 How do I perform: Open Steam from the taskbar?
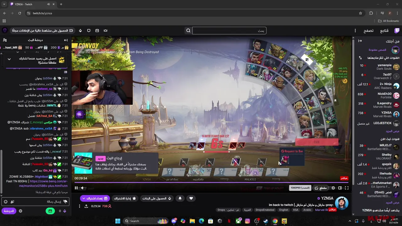point(266,221)
